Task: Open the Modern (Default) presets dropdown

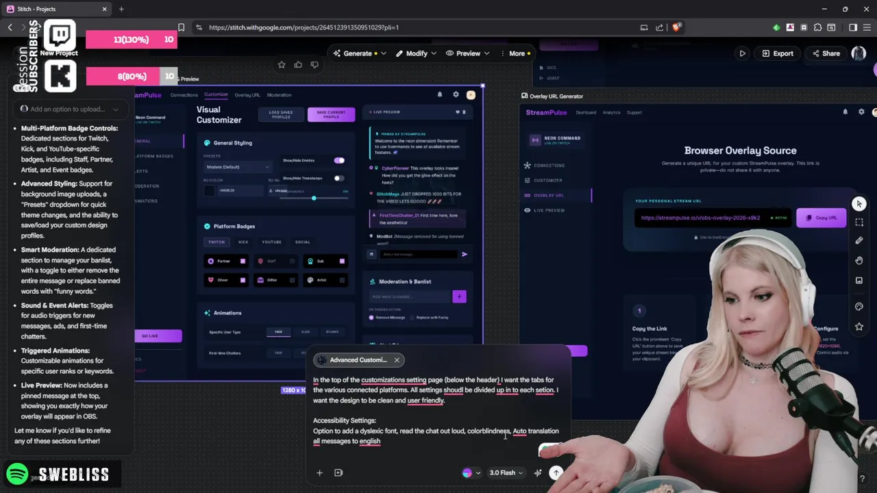Action: click(237, 167)
